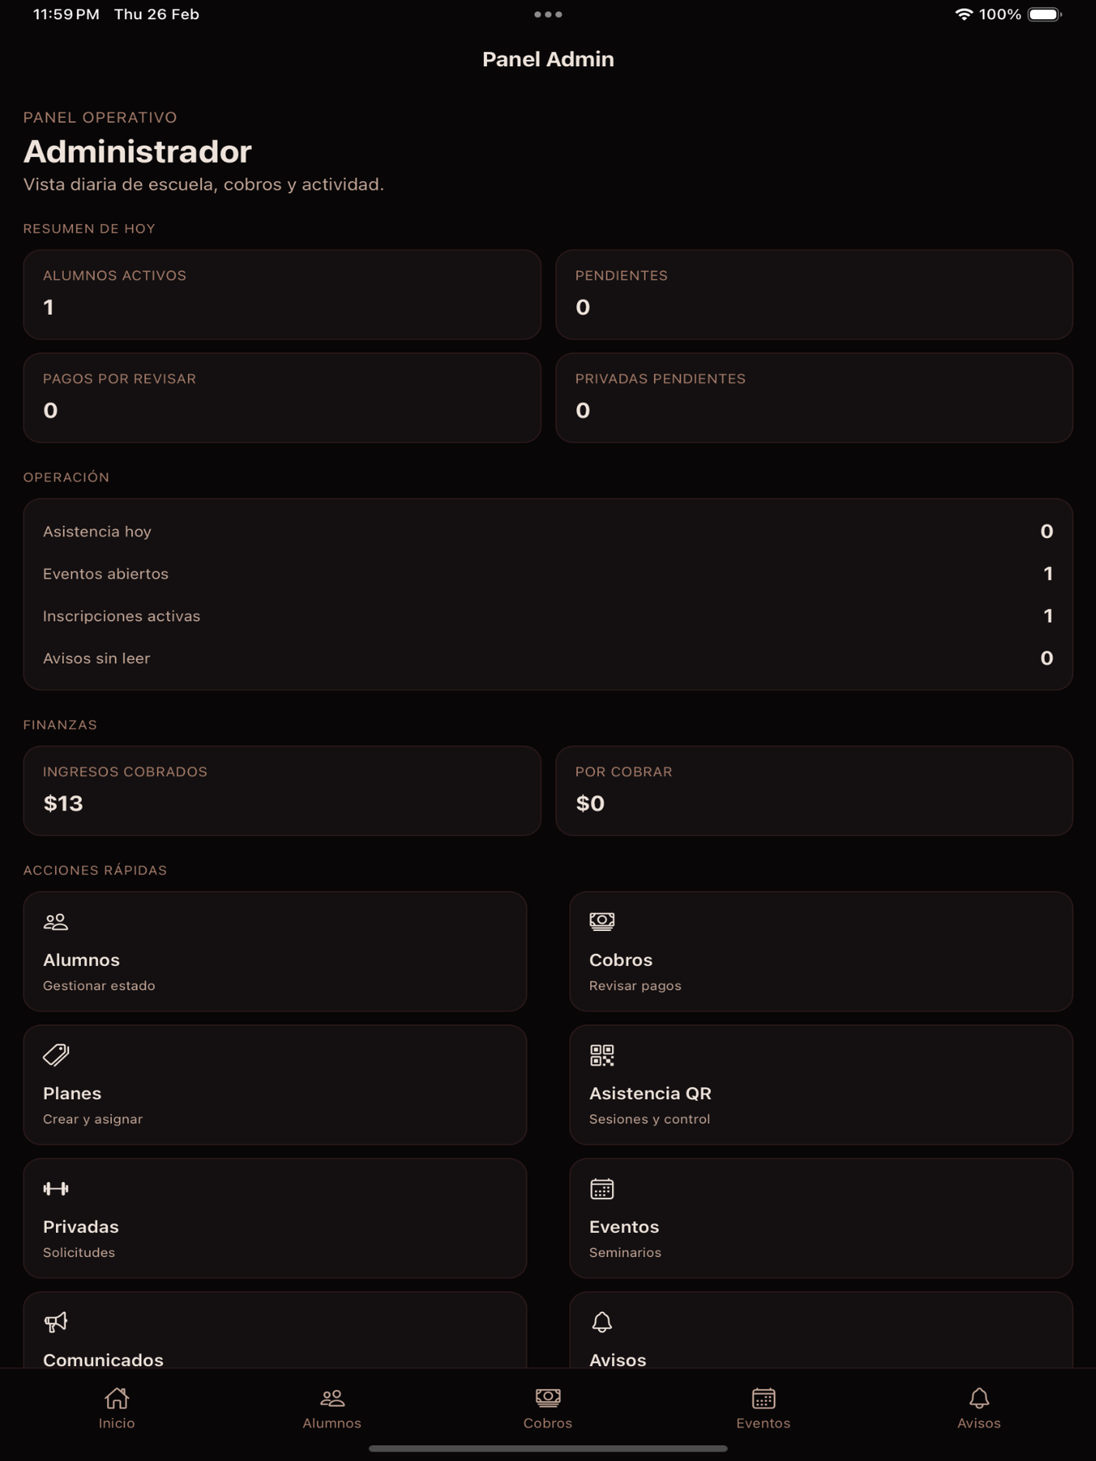Tap the Cobros banknote icon in quick actions
Viewport: 1096px width, 1461px height.
[602, 922]
